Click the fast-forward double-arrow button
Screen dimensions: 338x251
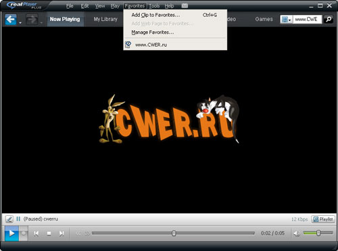87,233
